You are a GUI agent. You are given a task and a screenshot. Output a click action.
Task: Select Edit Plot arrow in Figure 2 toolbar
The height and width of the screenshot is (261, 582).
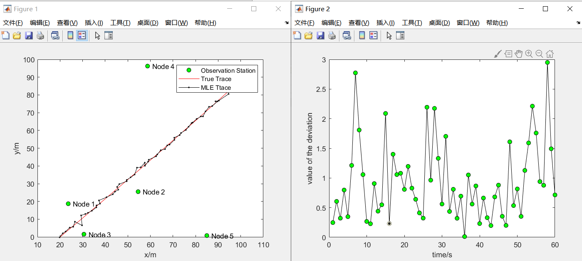(389, 35)
